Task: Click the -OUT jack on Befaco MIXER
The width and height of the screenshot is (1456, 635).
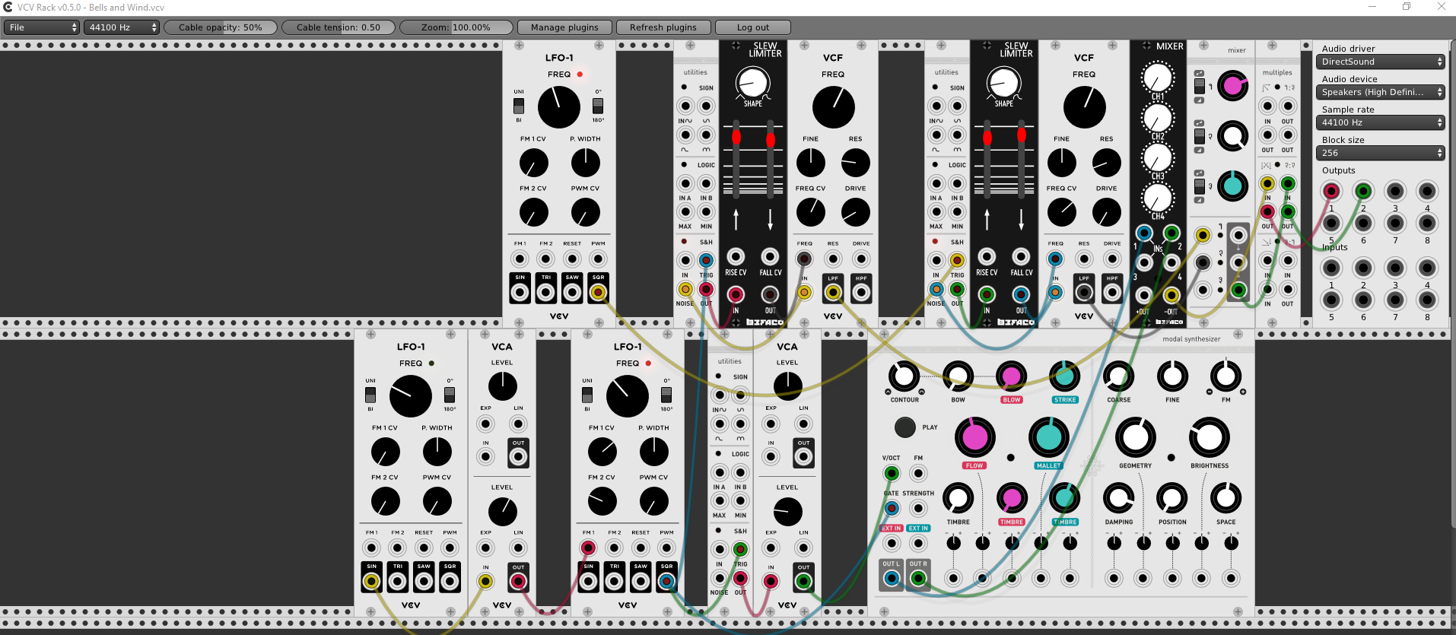Action: pos(1171,296)
